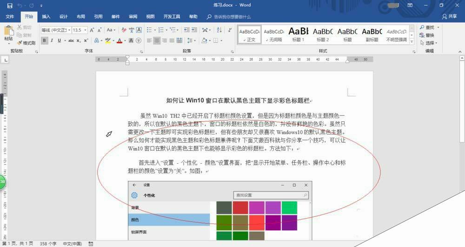
Task: Open the shading paint bucket dropdown
Action: tap(209, 40)
